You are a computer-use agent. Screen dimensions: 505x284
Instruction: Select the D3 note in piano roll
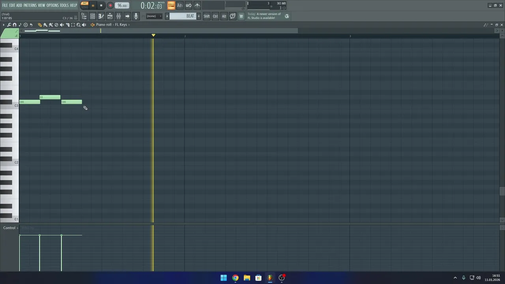[x=50, y=97]
